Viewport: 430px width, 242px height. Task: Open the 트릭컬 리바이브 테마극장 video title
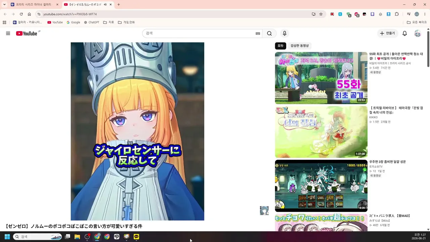396,110
